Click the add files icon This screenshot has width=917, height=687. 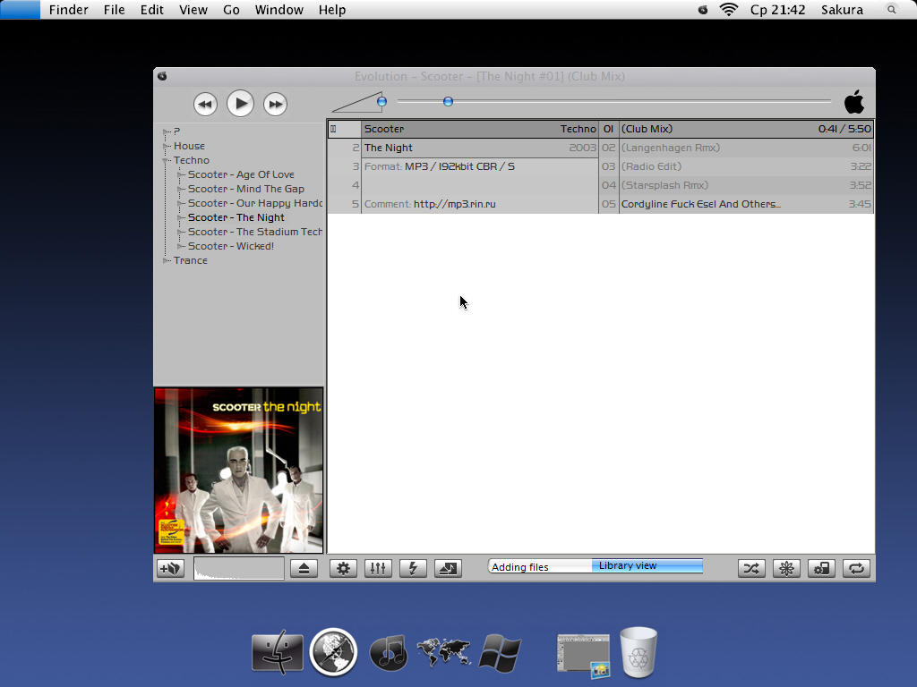(x=169, y=568)
